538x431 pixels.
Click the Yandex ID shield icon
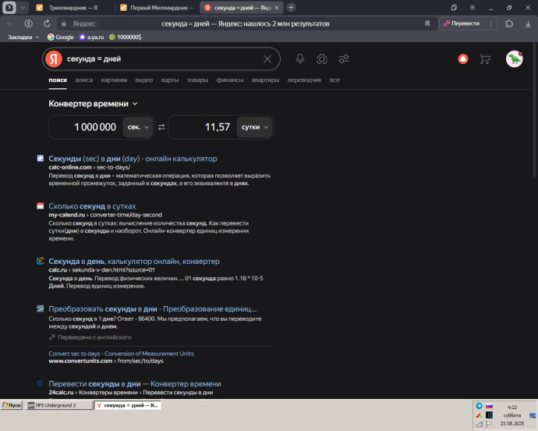(x=29, y=23)
